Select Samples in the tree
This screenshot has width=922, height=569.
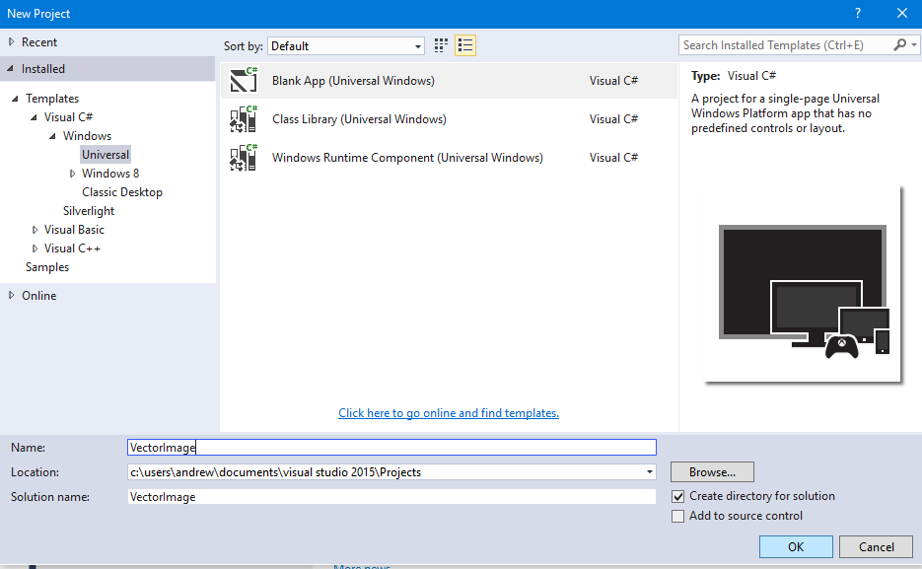[x=47, y=267]
